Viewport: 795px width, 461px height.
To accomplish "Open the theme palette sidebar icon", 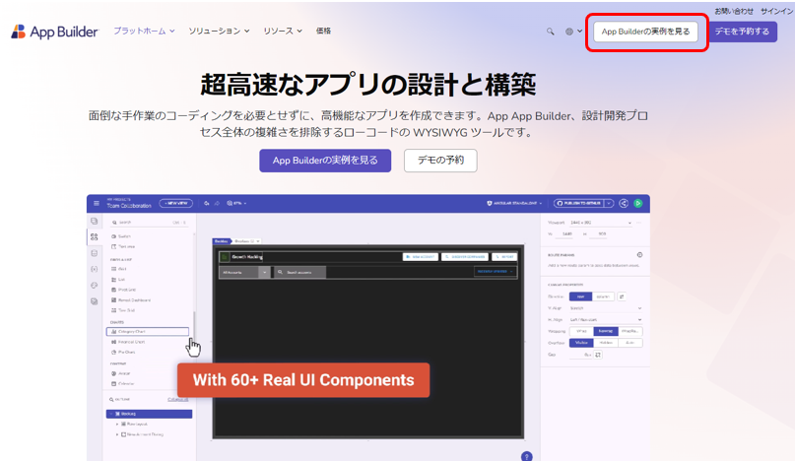I will click(x=95, y=286).
